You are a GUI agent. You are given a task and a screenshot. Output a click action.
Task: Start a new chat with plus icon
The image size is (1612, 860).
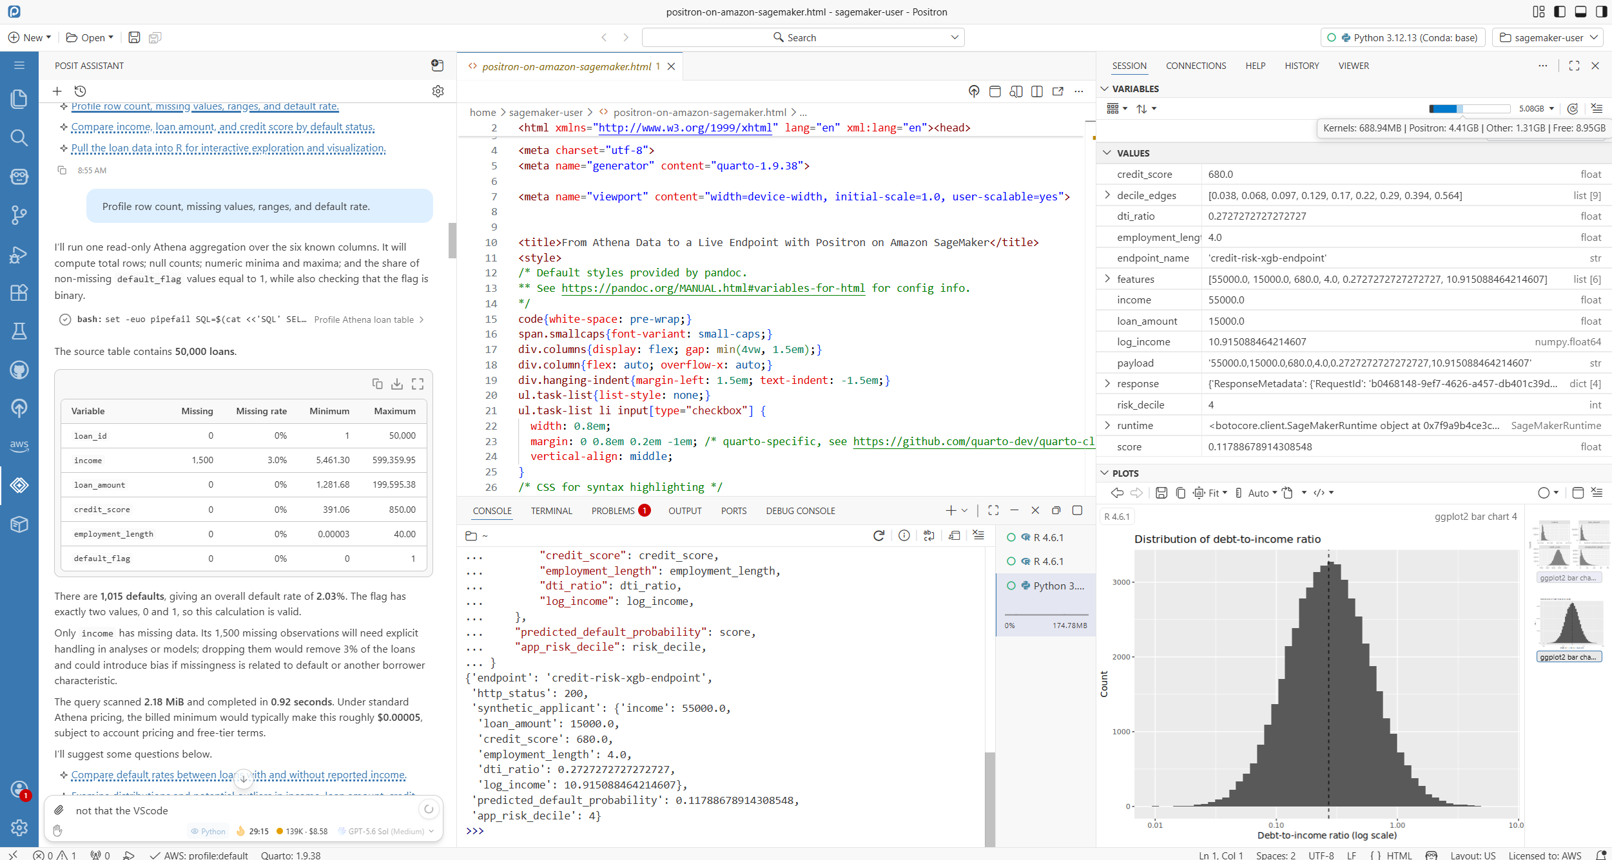[x=57, y=91]
